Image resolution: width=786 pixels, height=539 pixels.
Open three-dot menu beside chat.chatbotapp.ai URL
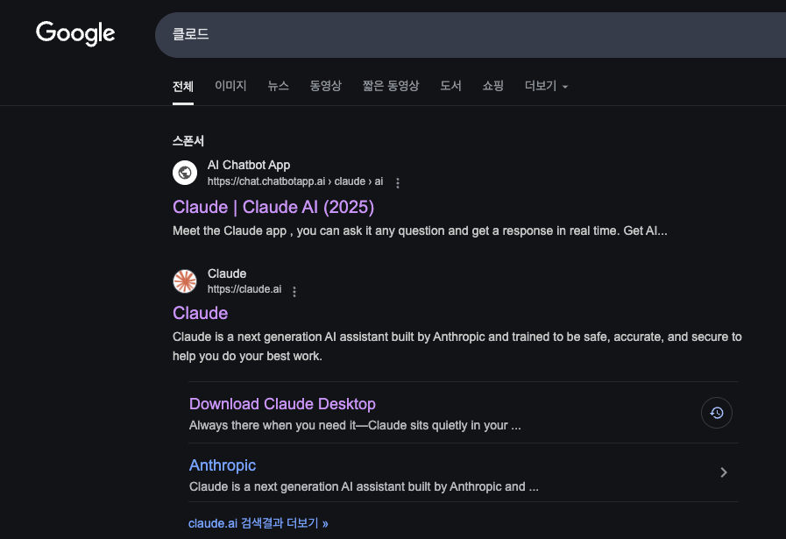click(x=398, y=183)
